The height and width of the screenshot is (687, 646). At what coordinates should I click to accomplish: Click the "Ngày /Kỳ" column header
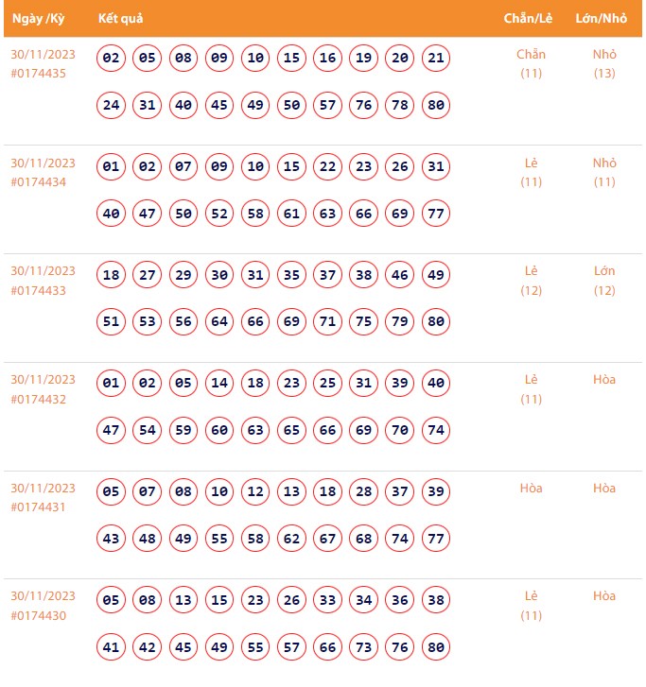point(38,19)
